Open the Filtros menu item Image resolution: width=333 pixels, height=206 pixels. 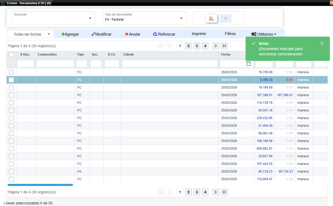pos(230,34)
